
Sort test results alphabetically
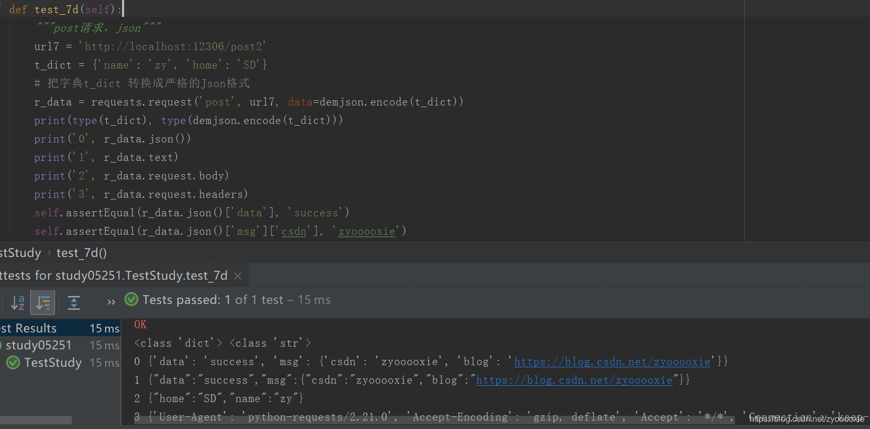18,302
